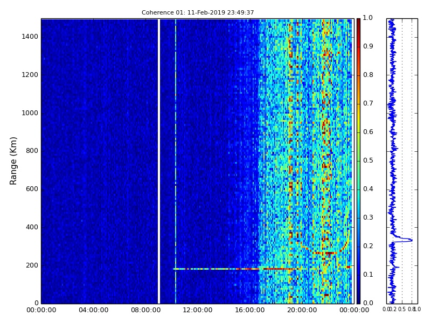This screenshot has width=431, height=323.
Task: Click the 'Range (Km)' y-axis label
Action: [x=13, y=161]
